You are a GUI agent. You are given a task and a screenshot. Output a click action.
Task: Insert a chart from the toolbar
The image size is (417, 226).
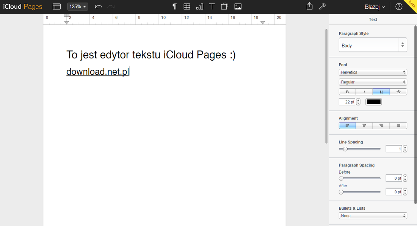(199, 7)
